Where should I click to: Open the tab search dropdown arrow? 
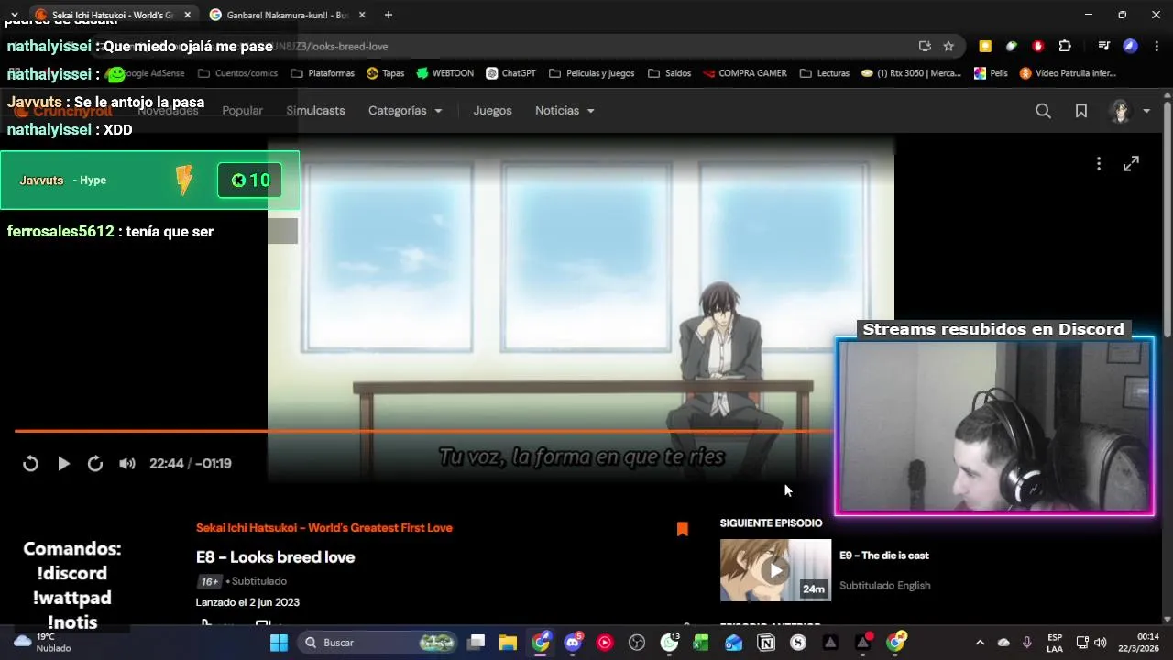(x=14, y=15)
